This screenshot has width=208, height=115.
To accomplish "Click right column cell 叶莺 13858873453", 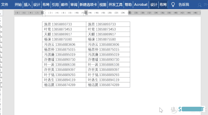I will point(108,29).
